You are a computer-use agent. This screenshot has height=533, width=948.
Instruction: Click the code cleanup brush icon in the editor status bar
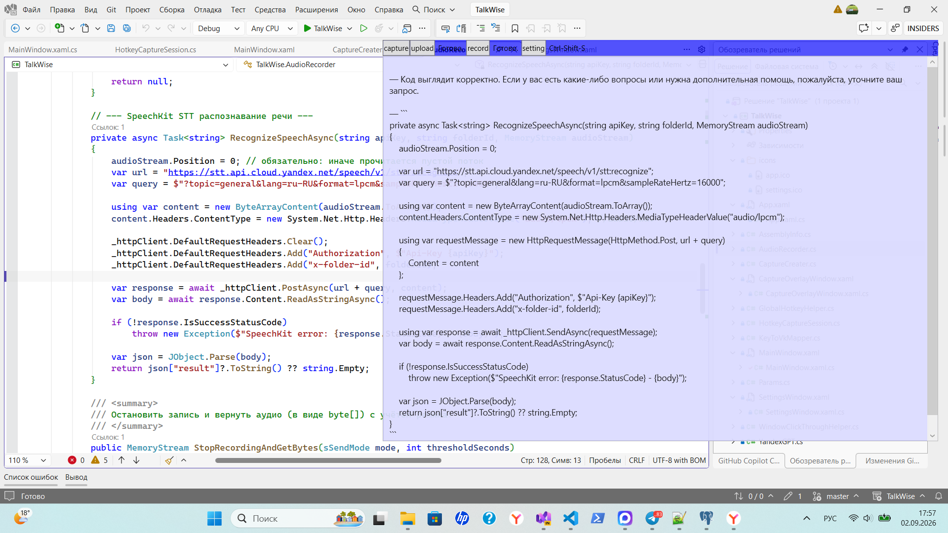point(169,460)
